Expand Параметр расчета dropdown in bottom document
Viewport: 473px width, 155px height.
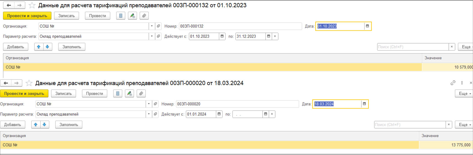[149, 114]
